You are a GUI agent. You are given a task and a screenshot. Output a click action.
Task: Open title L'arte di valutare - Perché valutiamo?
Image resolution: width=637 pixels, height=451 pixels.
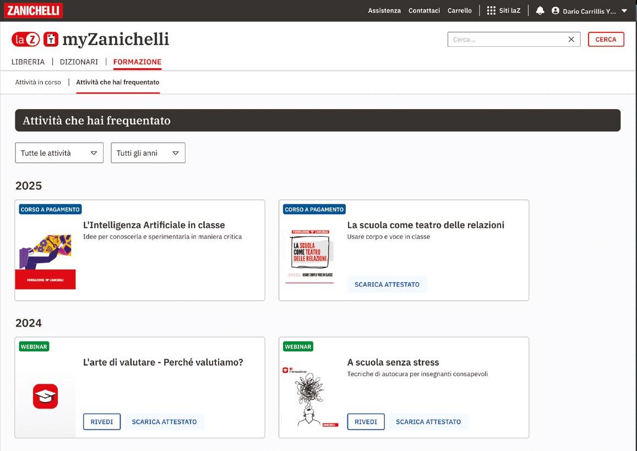coord(163,362)
